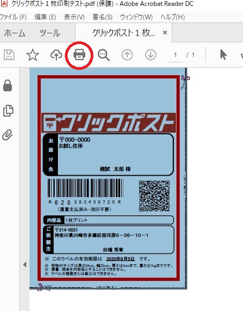
Task: Open the 表示(V) menu
Action: coord(74,17)
